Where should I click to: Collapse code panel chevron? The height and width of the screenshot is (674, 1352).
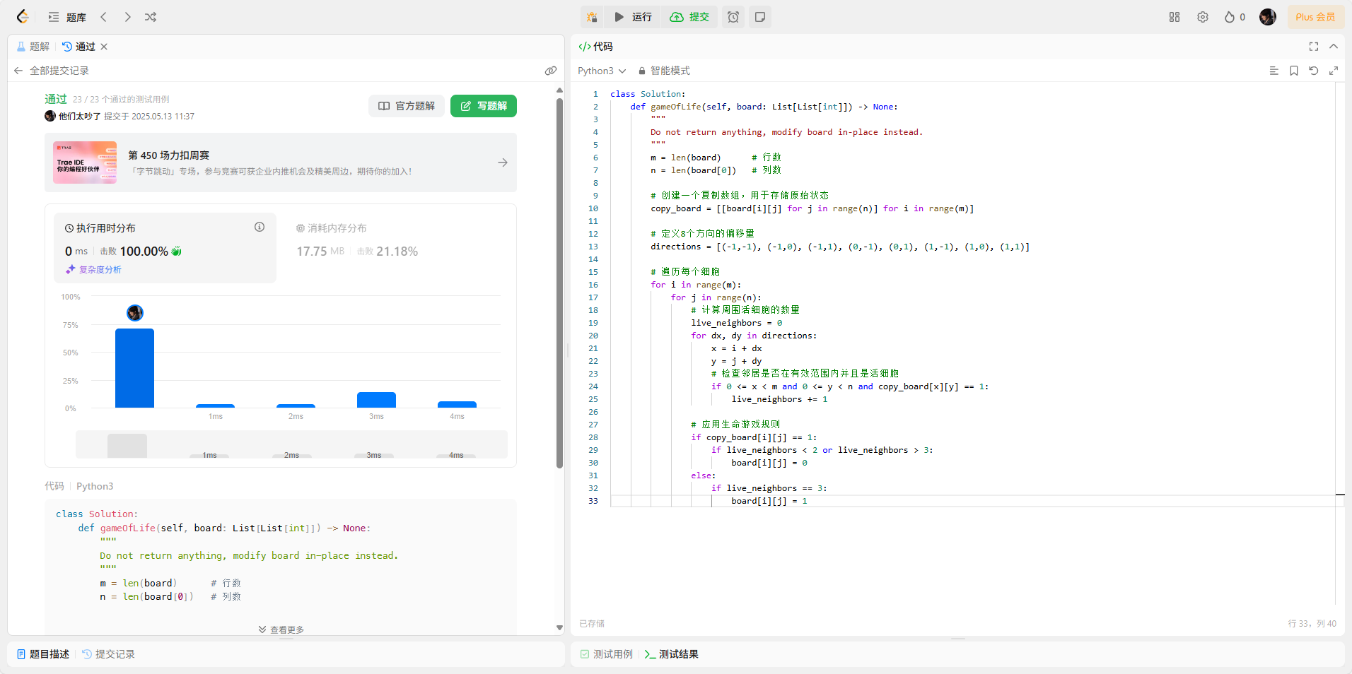(x=1334, y=47)
